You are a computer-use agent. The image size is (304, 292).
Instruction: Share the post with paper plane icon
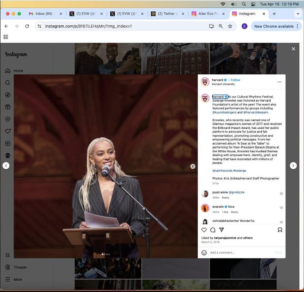[221, 230]
